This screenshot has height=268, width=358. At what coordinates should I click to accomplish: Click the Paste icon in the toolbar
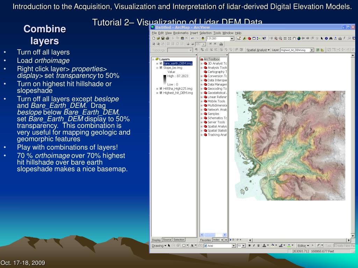tap(182, 38)
